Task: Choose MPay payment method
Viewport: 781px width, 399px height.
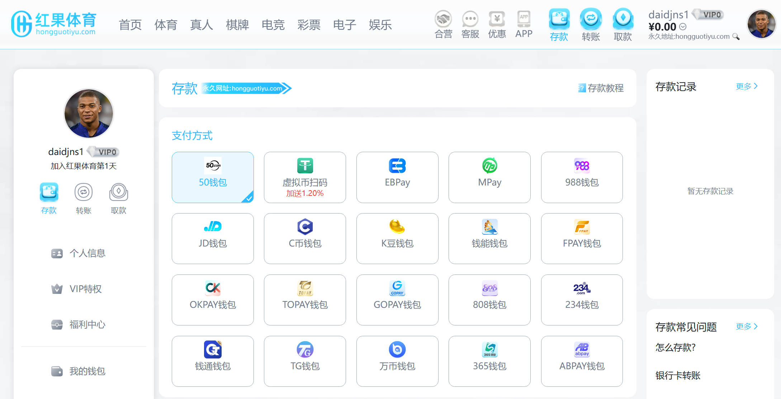Action: [x=489, y=177]
